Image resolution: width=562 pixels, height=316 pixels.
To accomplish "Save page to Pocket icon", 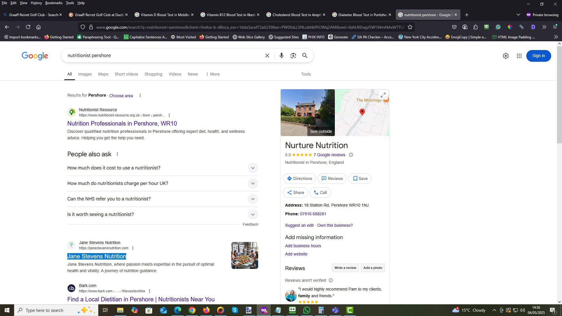I will pos(454,27).
